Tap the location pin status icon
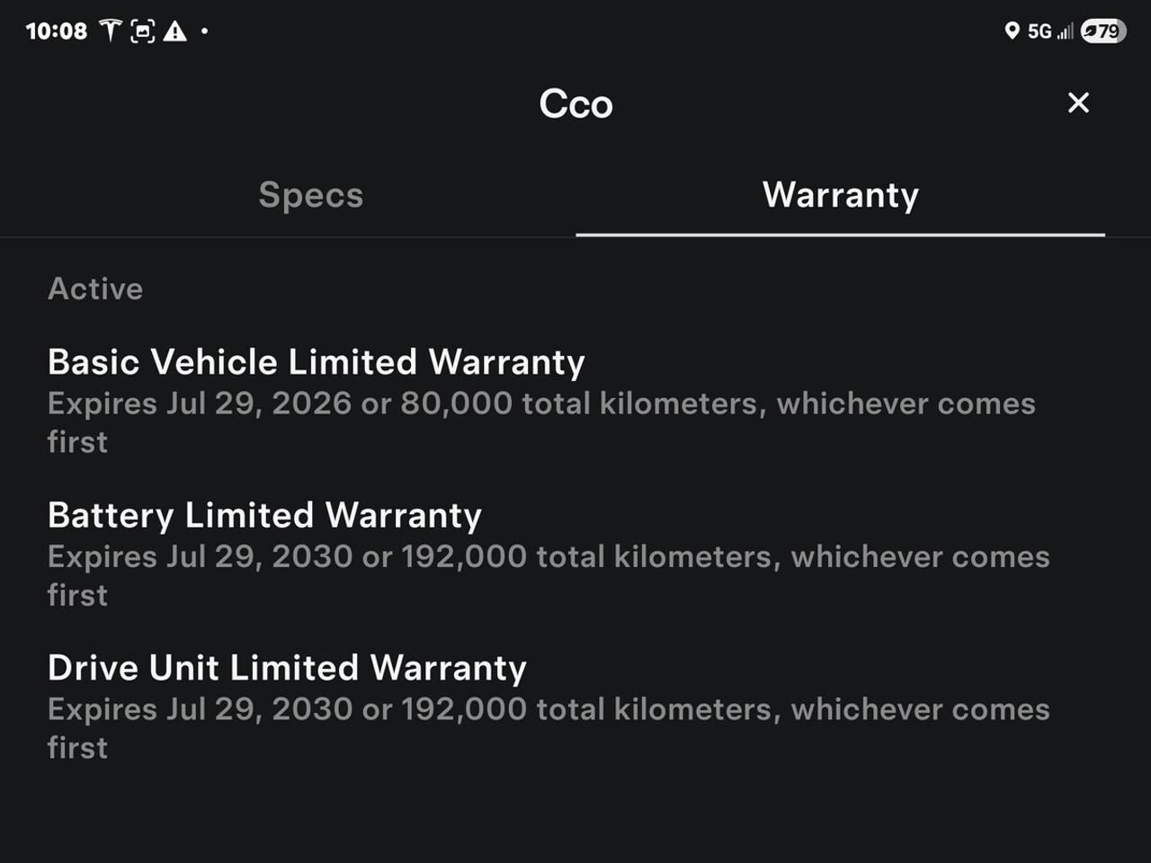1151x863 pixels. point(1012,31)
